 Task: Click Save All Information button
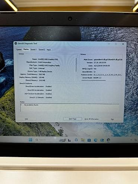point(91,119)
